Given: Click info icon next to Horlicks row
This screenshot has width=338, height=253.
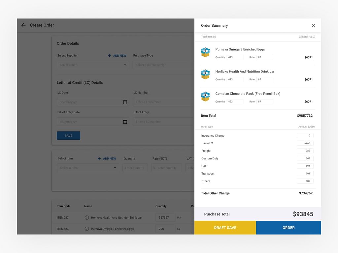Looking at the screenshot, I should click(x=87, y=218).
